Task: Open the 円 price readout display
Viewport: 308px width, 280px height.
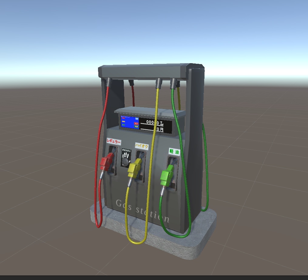Action: pyautogui.click(x=159, y=130)
